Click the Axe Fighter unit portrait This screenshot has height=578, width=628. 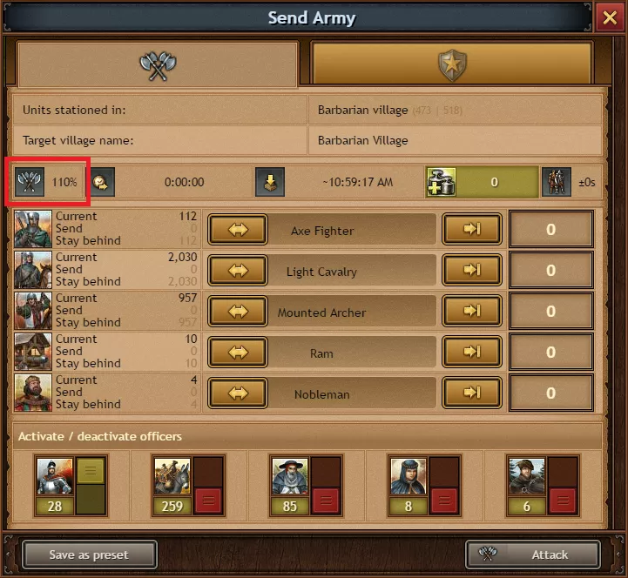(x=33, y=229)
